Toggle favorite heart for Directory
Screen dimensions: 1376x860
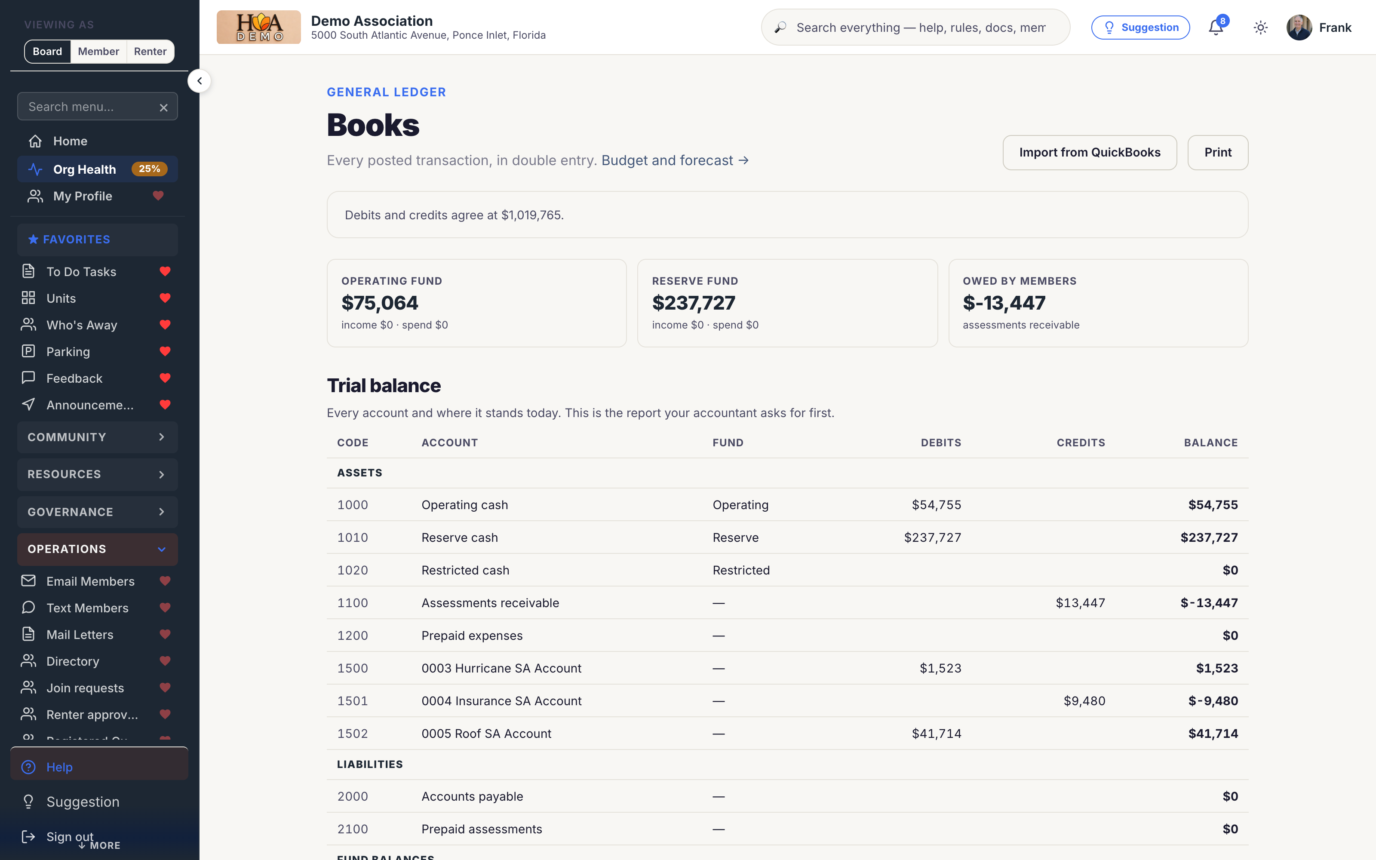pyautogui.click(x=165, y=661)
